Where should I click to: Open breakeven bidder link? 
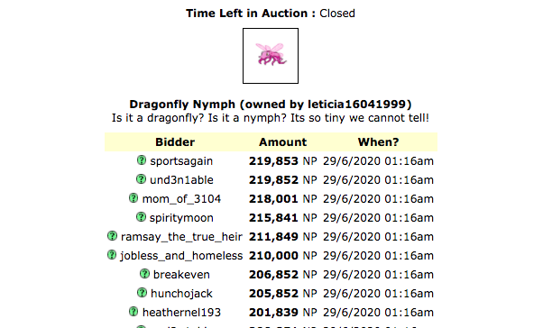point(181,275)
